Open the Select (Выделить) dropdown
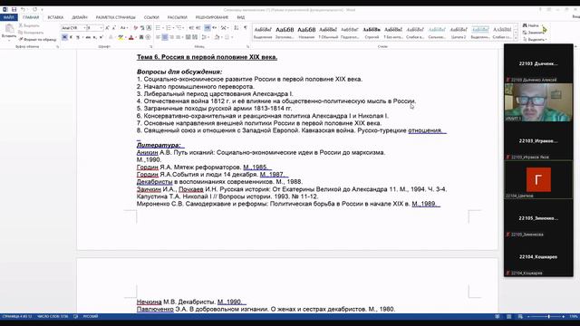This screenshot has width=580, height=326. (x=535, y=40)
